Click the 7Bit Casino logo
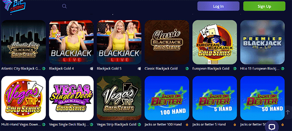 tap(14, 6)
